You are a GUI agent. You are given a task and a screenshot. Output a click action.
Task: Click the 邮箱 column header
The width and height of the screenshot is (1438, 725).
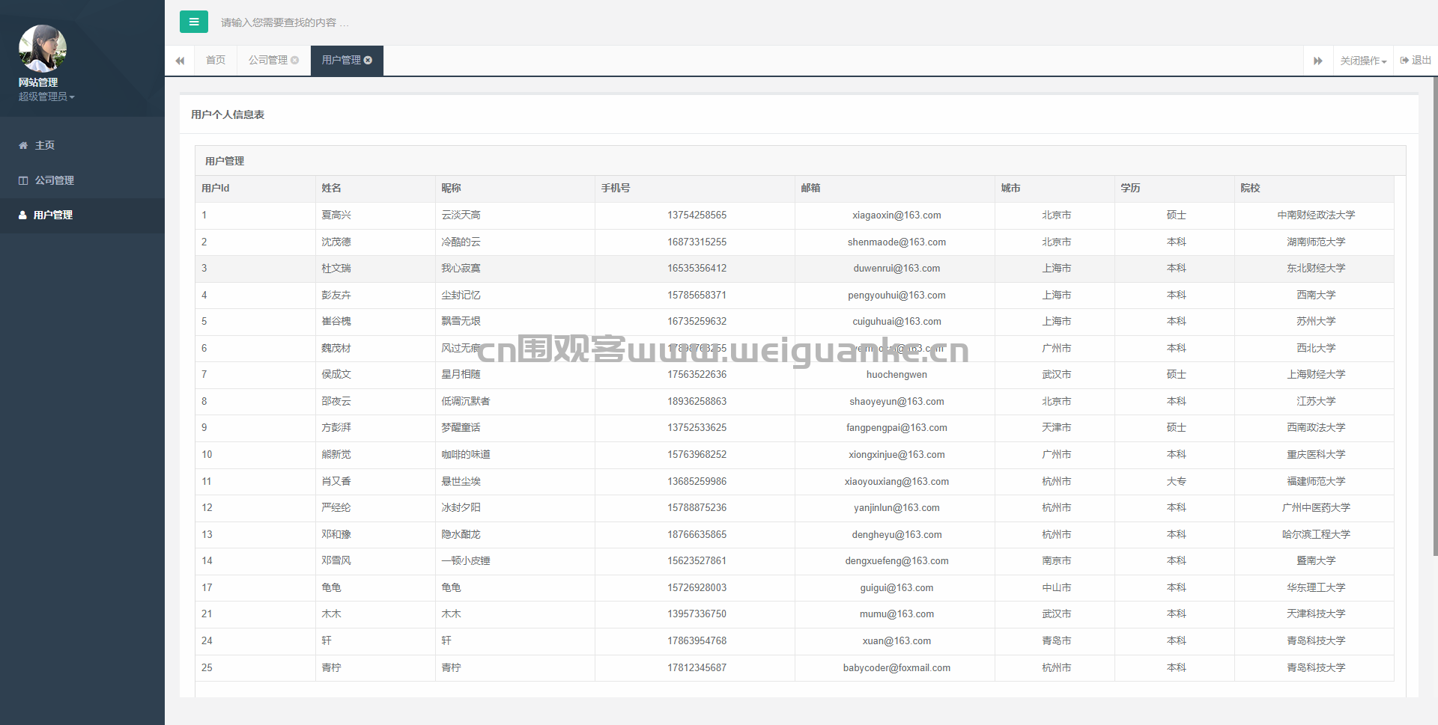(x=810, y=188)
